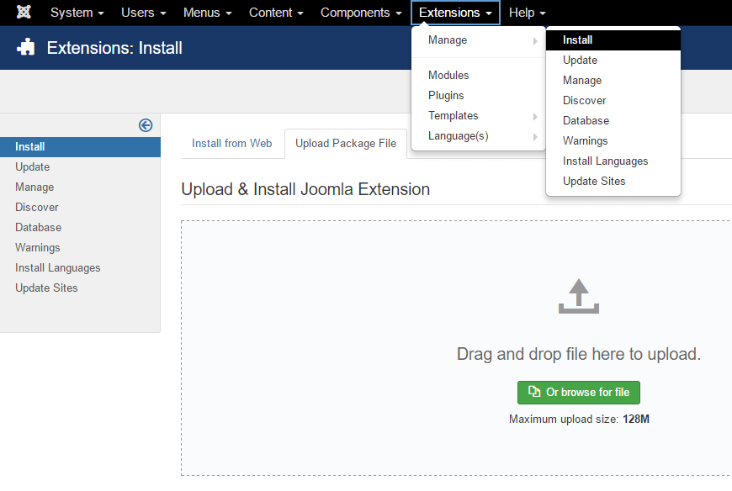
Task: Choose Database in the flyout submenu
Action: [613, 121]
